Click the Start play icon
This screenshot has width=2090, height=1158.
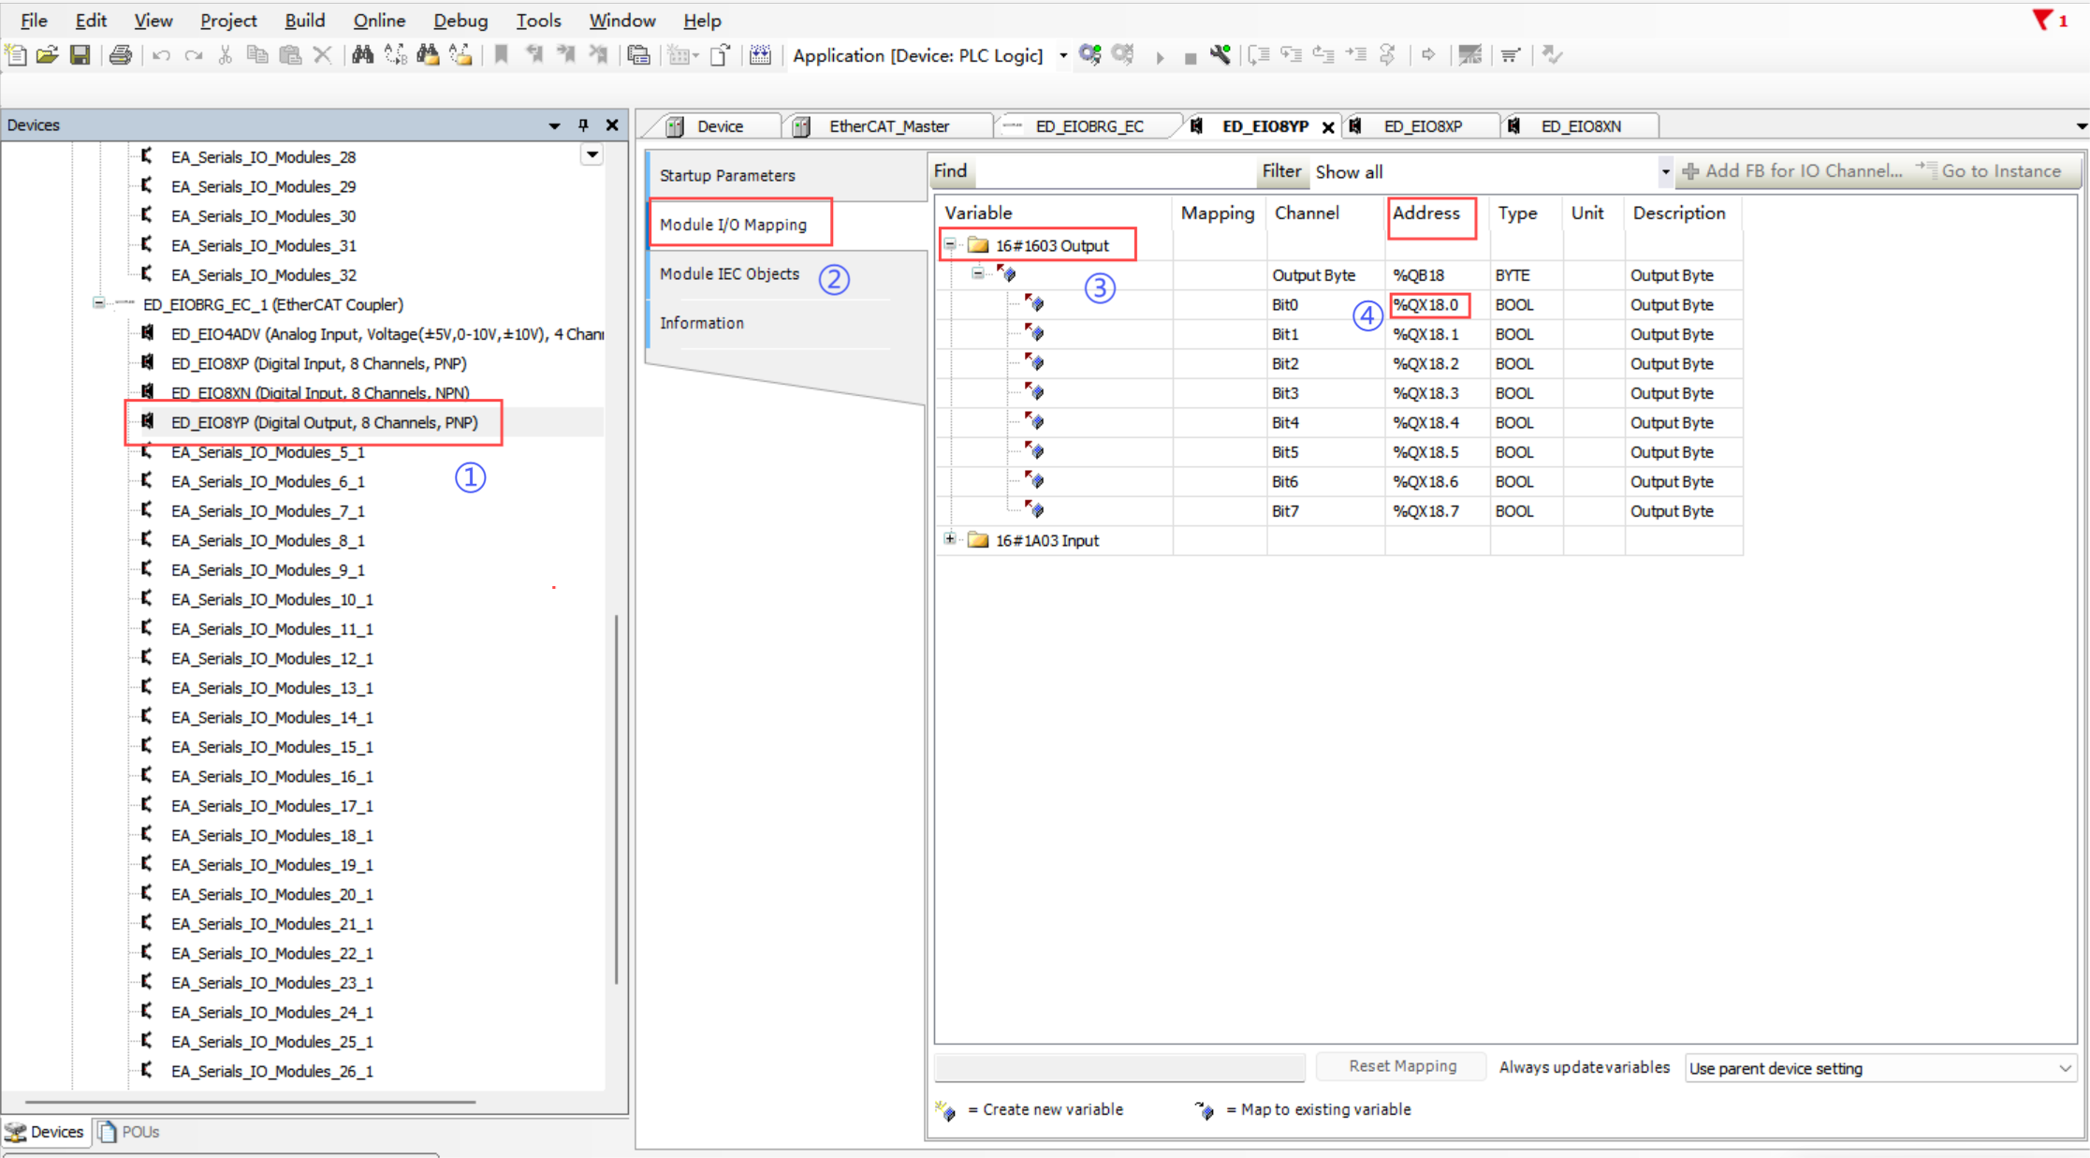[x=1160, y=57]
